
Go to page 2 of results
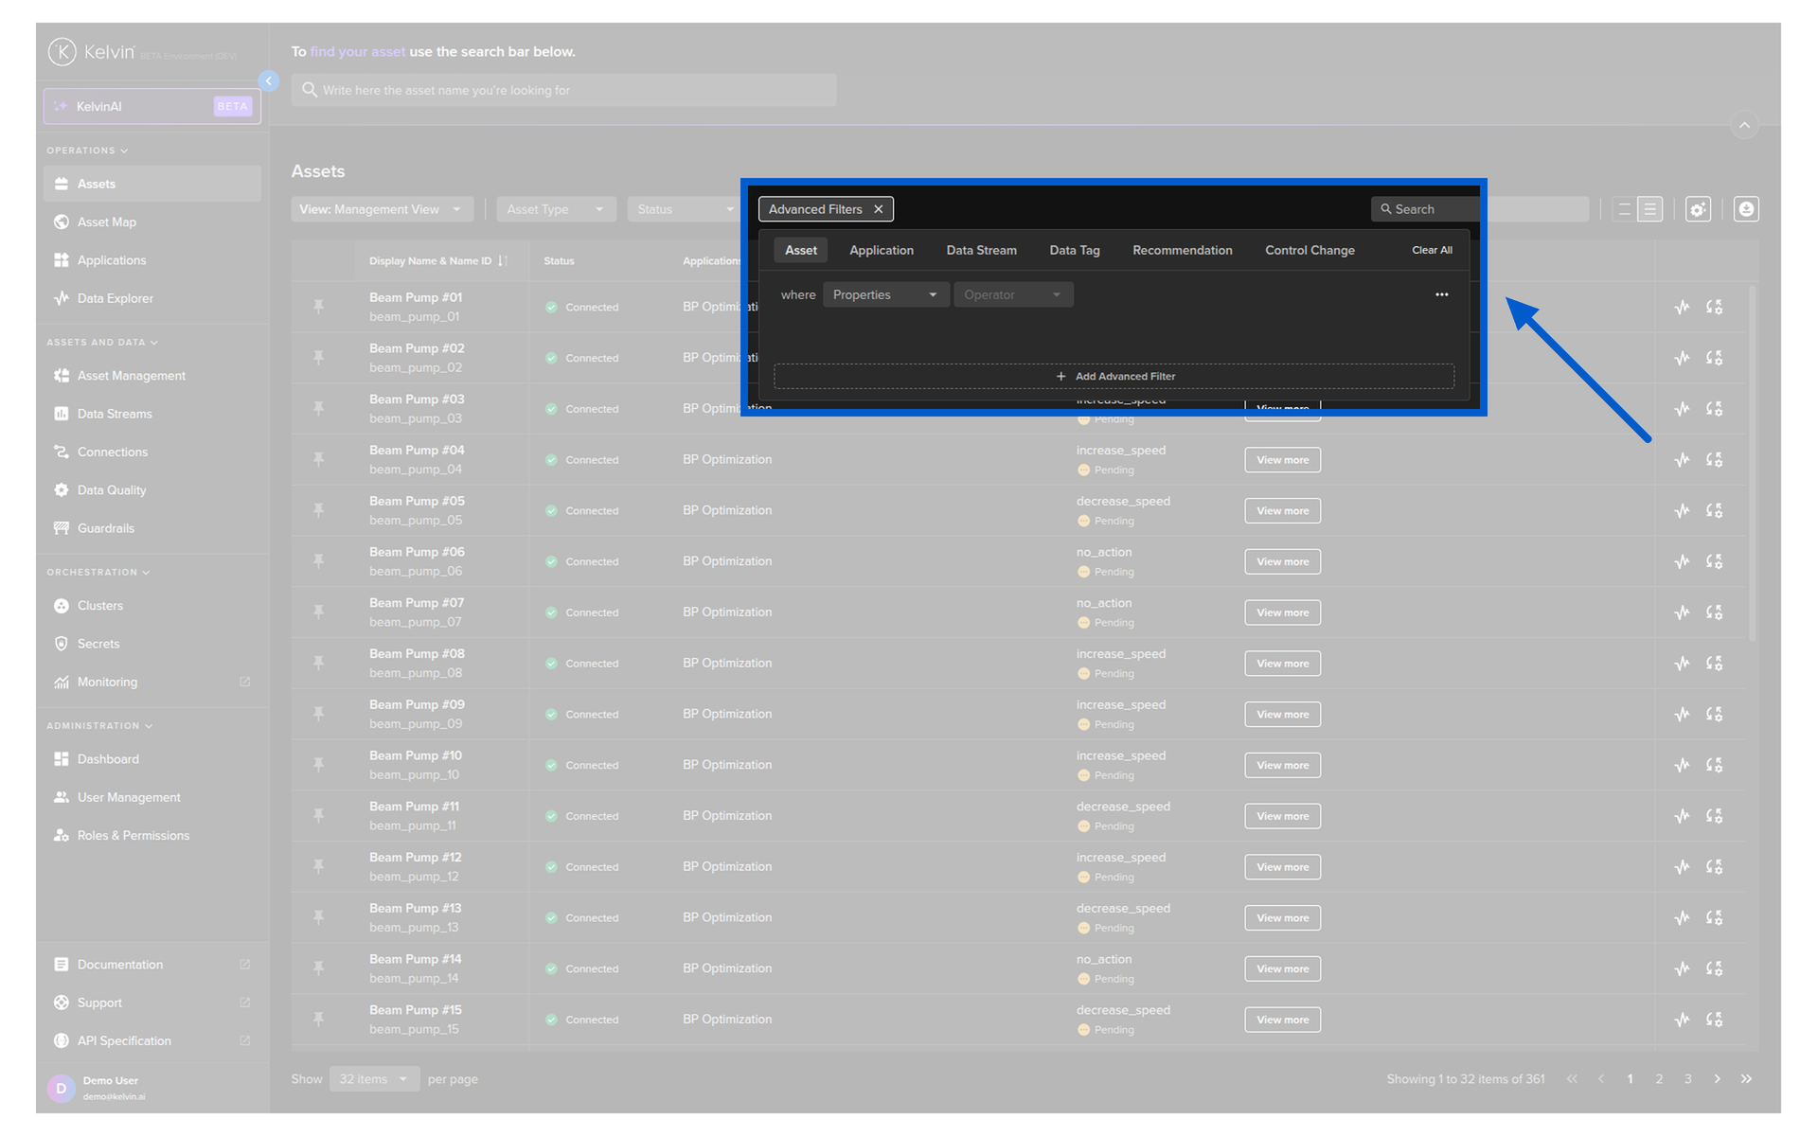[x=1659, y=1079]
